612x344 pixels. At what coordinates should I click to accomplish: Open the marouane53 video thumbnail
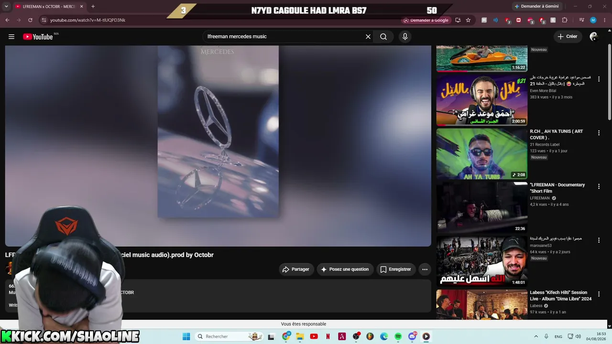pyautogui.click(x=481, y=261)
